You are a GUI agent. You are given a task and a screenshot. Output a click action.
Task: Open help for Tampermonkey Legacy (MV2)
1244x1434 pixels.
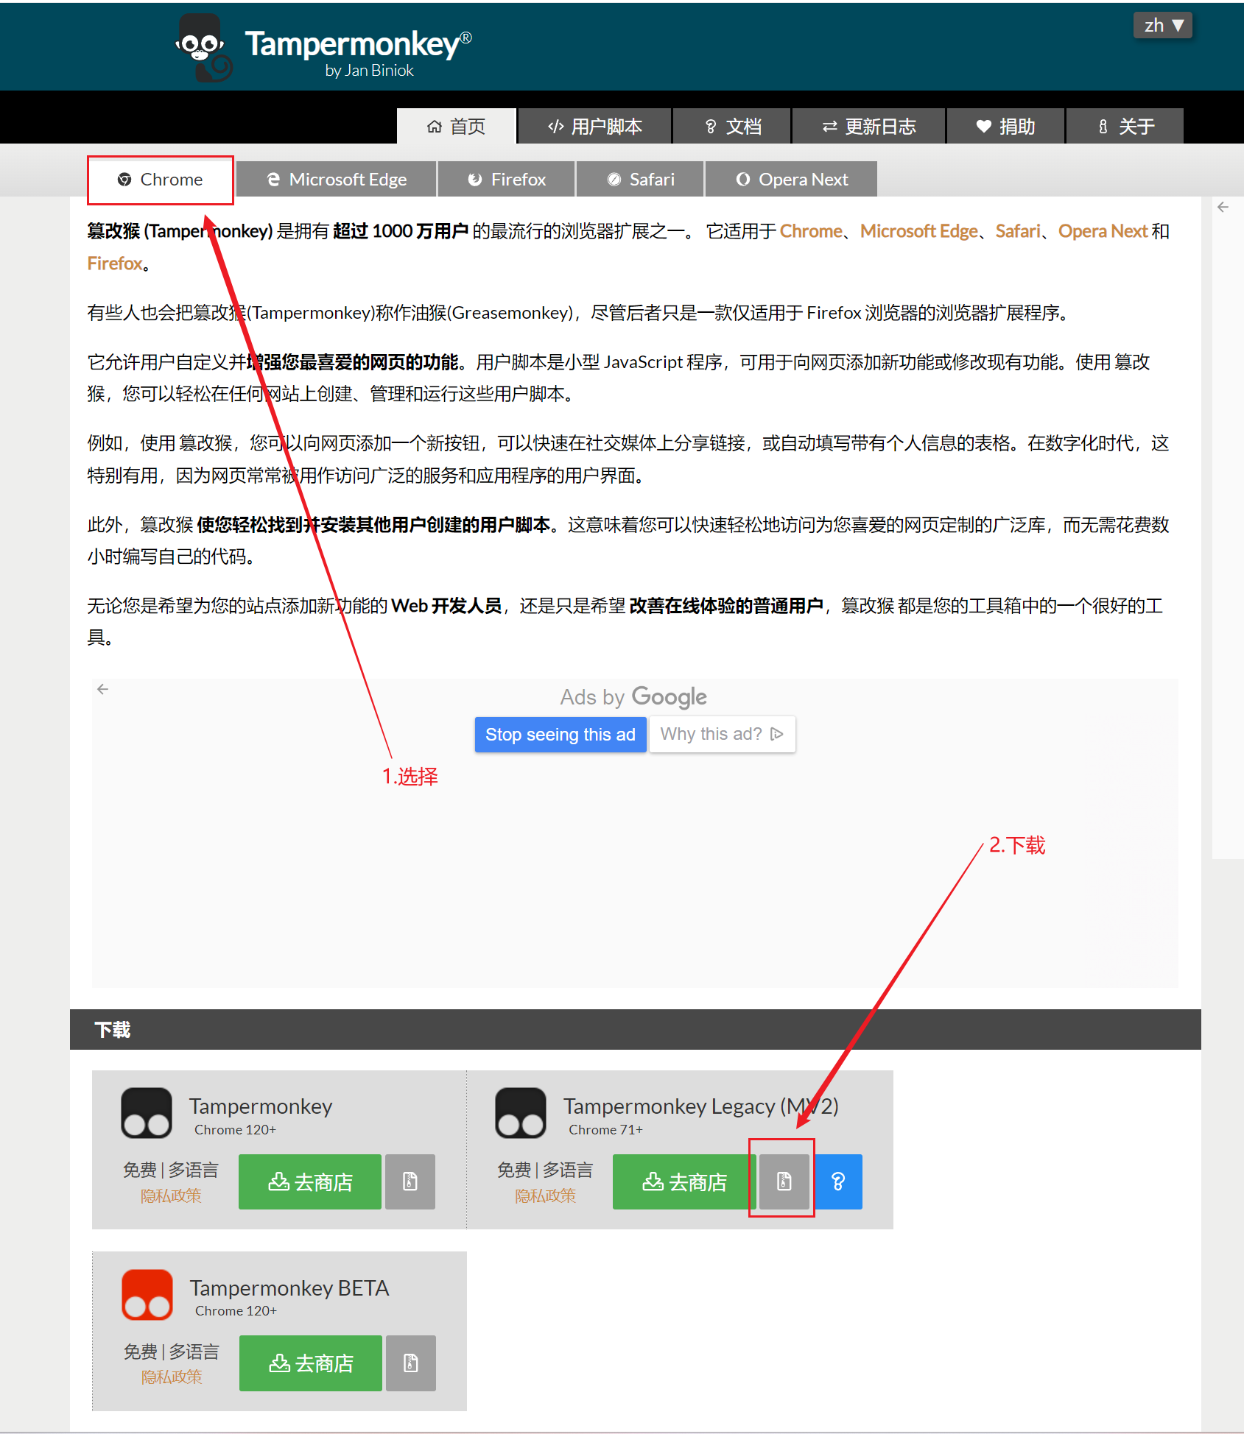point(838,1182)
